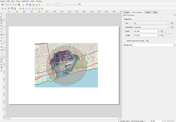
Task: Click the Zoom Full icon
Action: 12,8
